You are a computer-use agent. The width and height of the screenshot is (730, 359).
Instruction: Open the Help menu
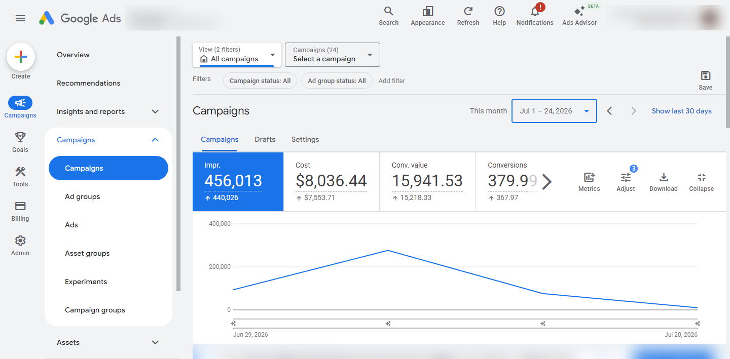click(x=499, y=16)
